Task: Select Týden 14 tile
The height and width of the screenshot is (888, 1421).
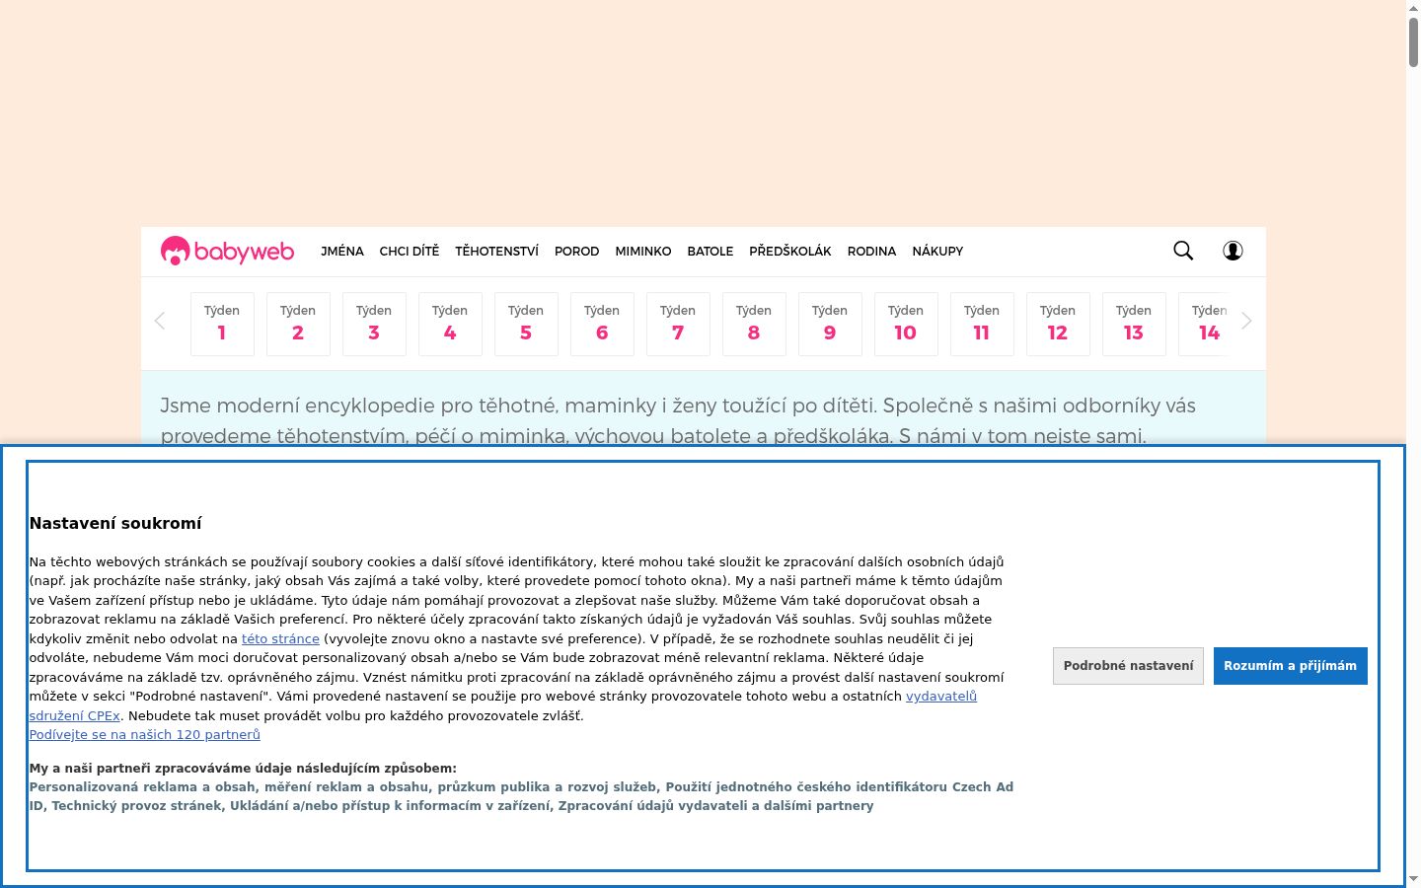Action: tap(1204, 324)
